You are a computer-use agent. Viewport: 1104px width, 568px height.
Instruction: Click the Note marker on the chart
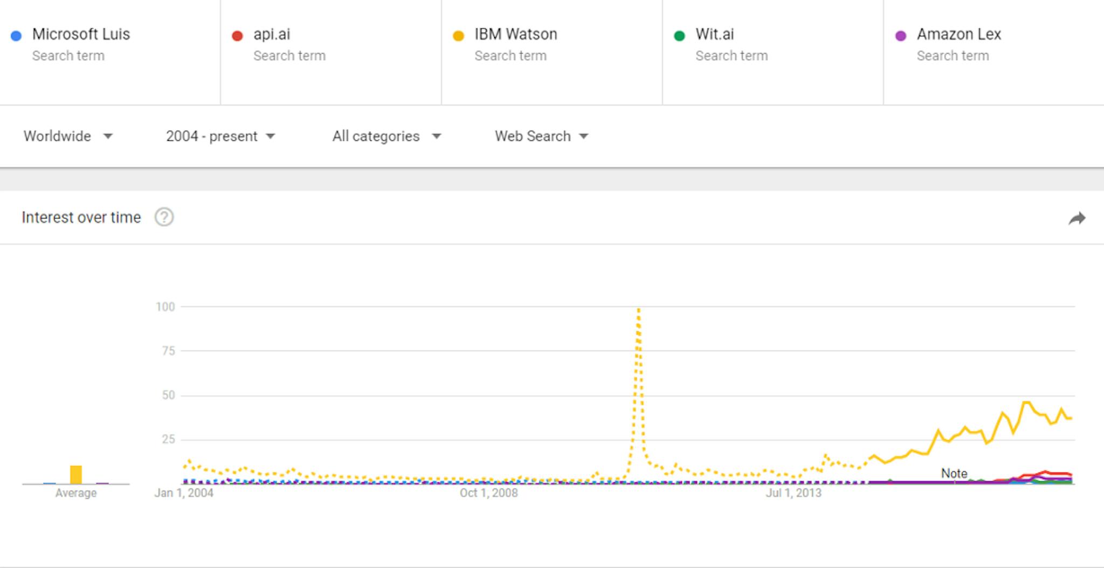954,473
